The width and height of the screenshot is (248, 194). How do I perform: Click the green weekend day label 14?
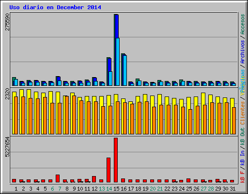109,189
